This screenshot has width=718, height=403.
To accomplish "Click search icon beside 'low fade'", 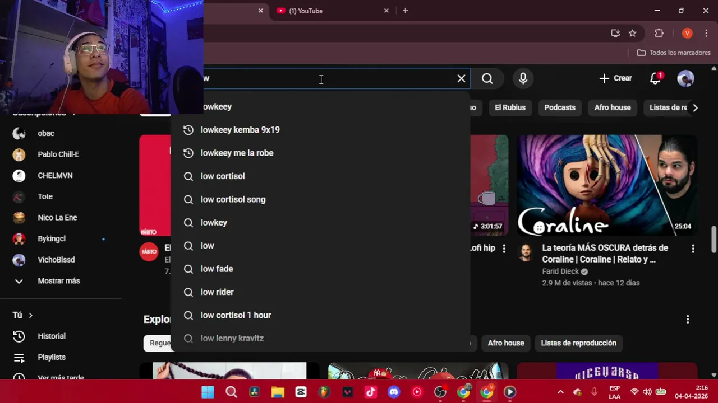I will click(x=188, y=269).
